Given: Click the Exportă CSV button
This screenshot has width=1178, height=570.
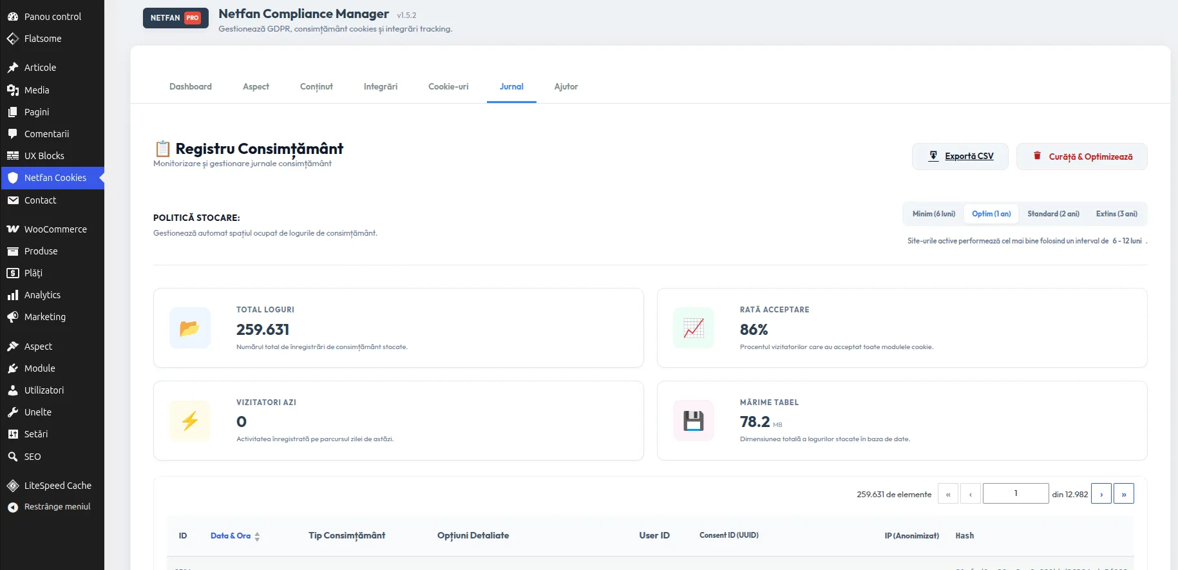Looking at the screenshot, I should tap(960, 157).
